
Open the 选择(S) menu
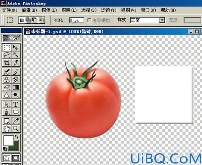pos(89,10)
